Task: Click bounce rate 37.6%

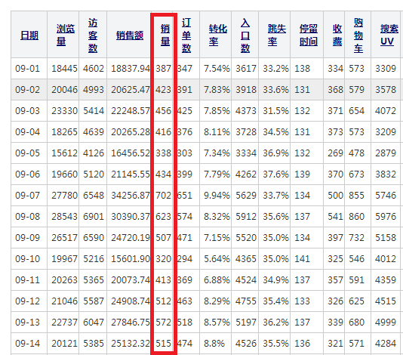Action: point(275,174)
